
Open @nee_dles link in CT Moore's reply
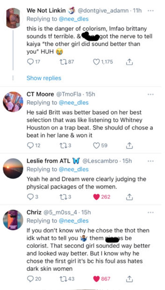click(74, 103)
